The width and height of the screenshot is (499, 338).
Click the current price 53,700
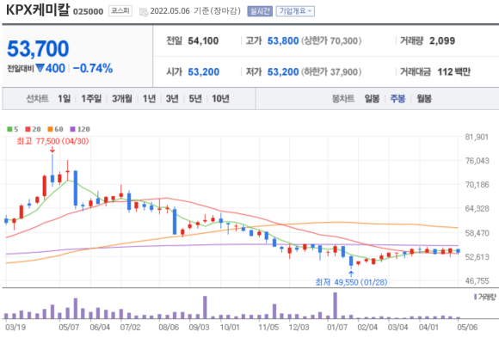coord(38,49)
